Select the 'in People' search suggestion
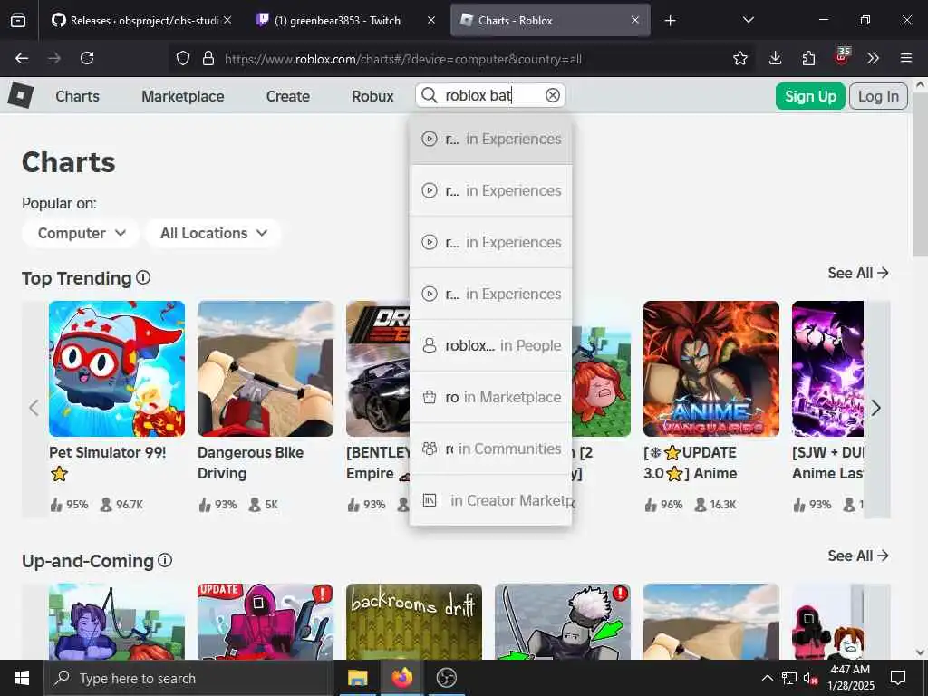This screenshot has width=928, height=696. (x=490, y=345)
